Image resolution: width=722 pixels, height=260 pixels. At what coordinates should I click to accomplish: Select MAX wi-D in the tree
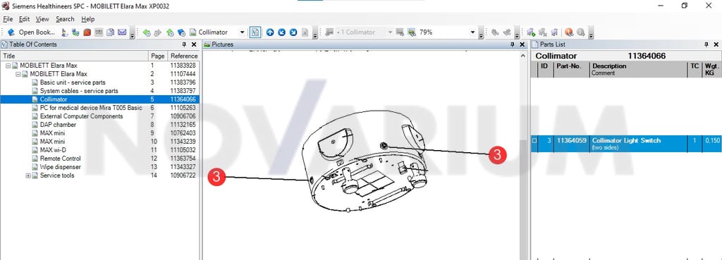click(x=54, y=150)
